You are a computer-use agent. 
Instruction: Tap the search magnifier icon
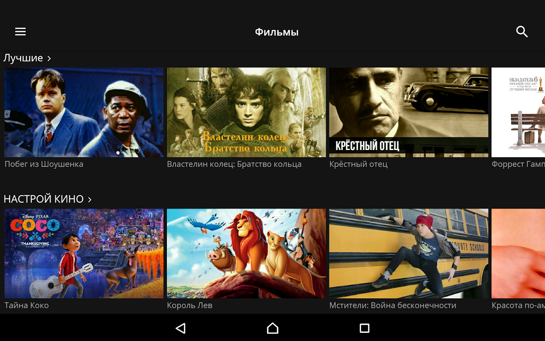tap(522, 32)
